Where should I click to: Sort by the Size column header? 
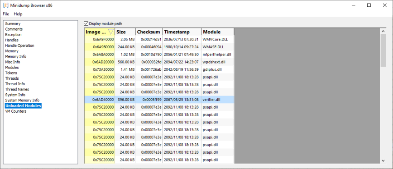[125, 32]
